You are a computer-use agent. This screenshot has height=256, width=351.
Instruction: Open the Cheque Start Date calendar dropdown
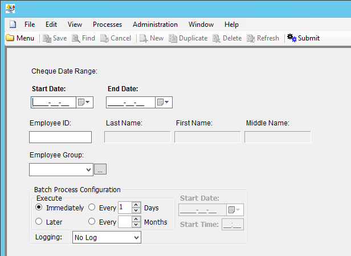click(x=84, y=103)
